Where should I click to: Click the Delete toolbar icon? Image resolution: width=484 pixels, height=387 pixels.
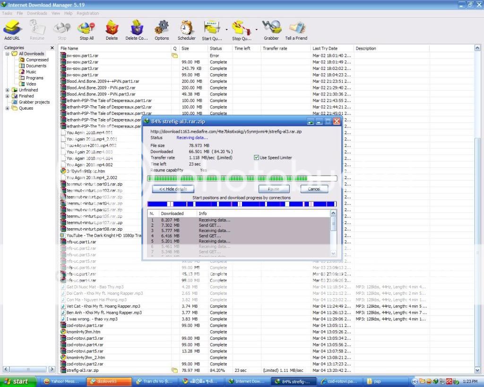point(112,29)
